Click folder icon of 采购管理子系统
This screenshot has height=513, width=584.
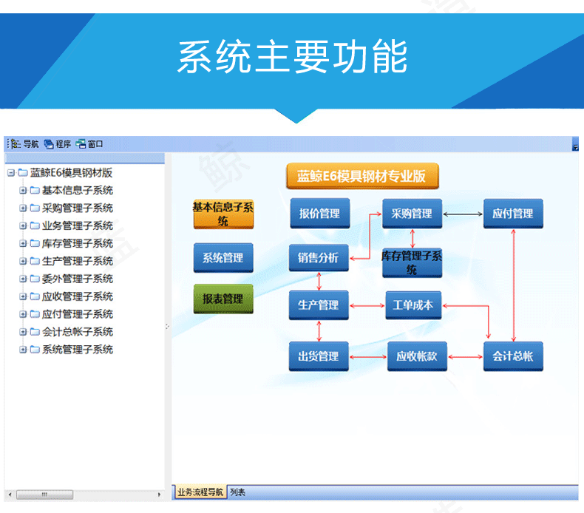tap(35, 208)
